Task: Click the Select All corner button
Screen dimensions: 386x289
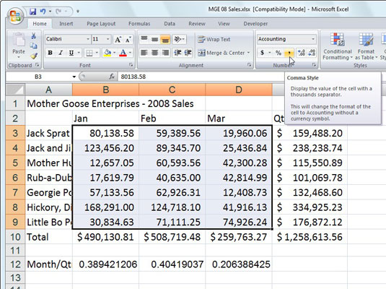Action: [x=15, y=90]
